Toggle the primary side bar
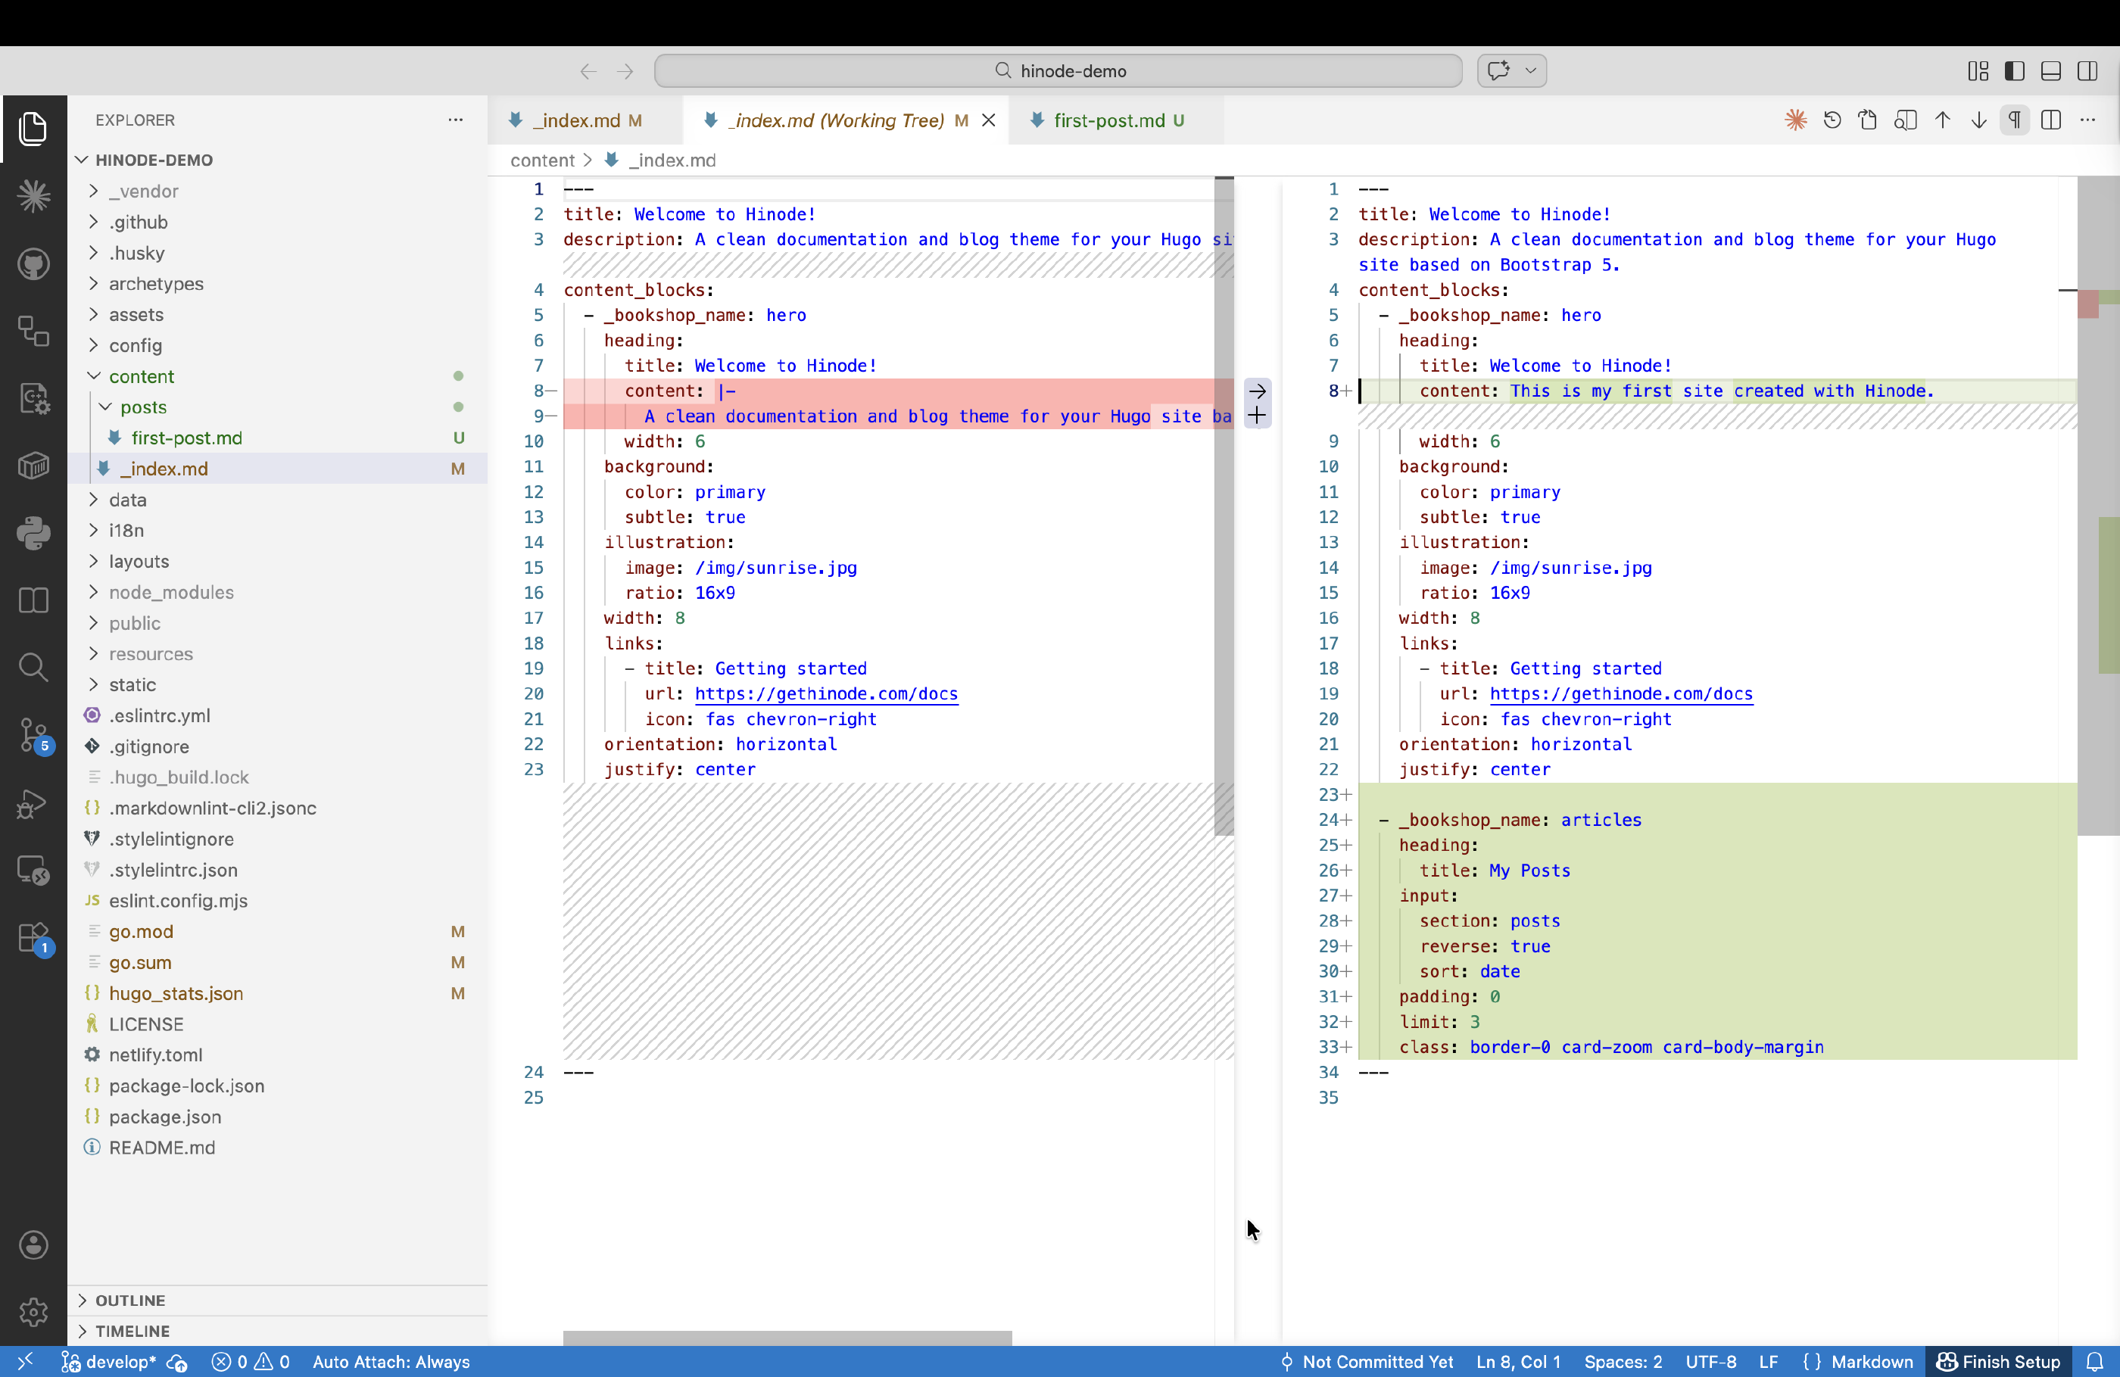The image size is (2120, 1377). pyautogui.click(x=2014, y=71)
